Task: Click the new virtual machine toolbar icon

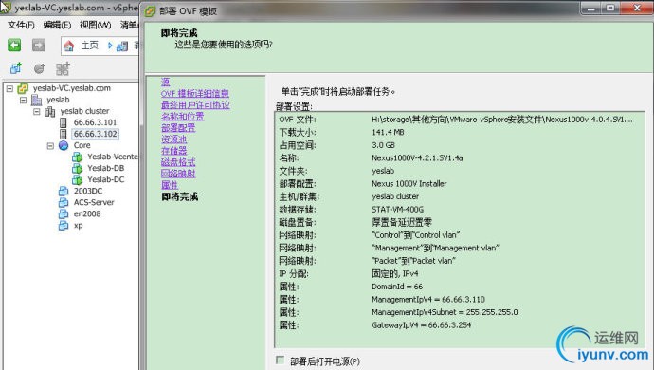Action: 16,68
